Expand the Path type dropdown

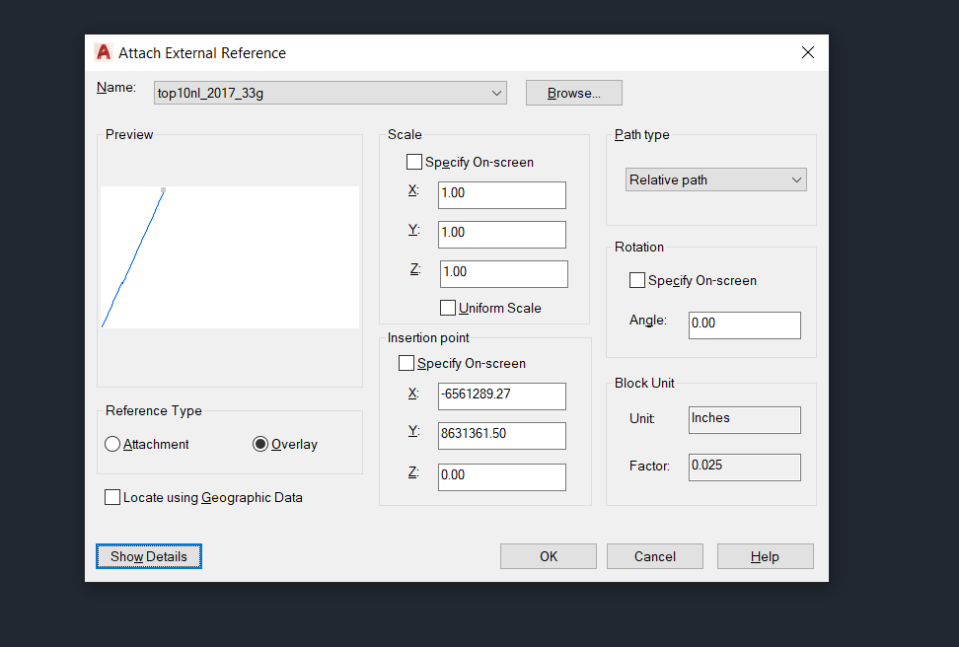[x=796, y=180]
